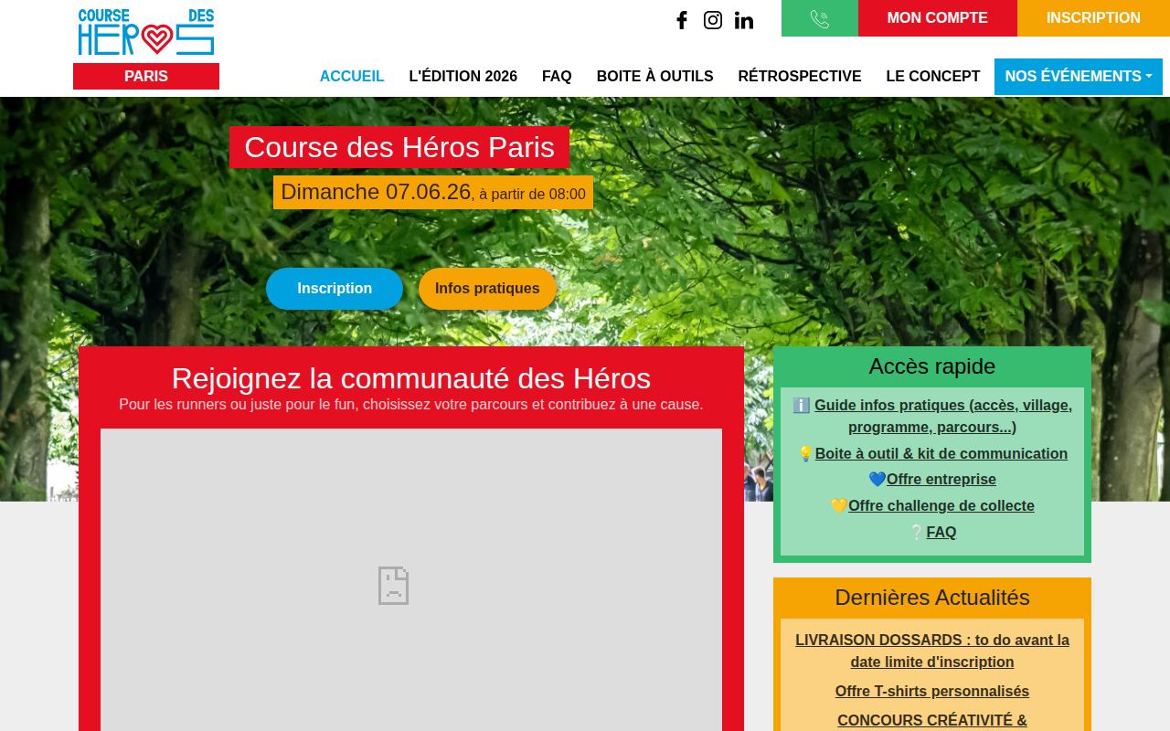Open the Instagram profile icon

pos(713,20)
